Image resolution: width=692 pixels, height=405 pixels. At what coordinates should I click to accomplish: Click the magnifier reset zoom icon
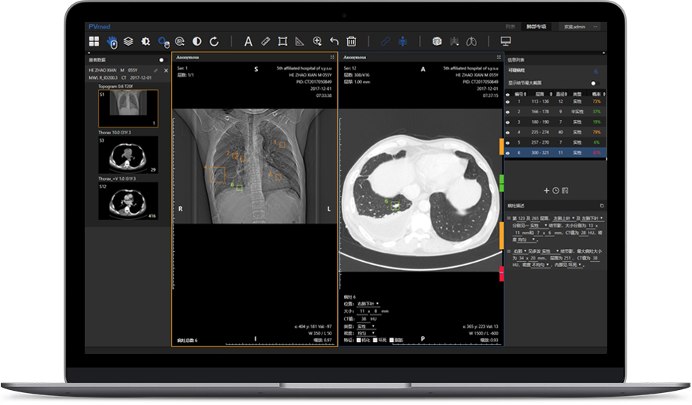tap(180, 41)
